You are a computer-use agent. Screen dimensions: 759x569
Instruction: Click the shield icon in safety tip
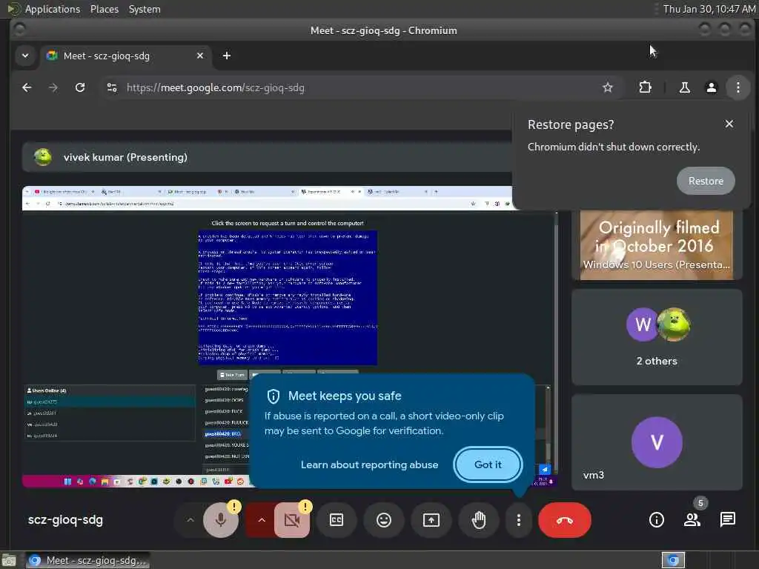274,396
